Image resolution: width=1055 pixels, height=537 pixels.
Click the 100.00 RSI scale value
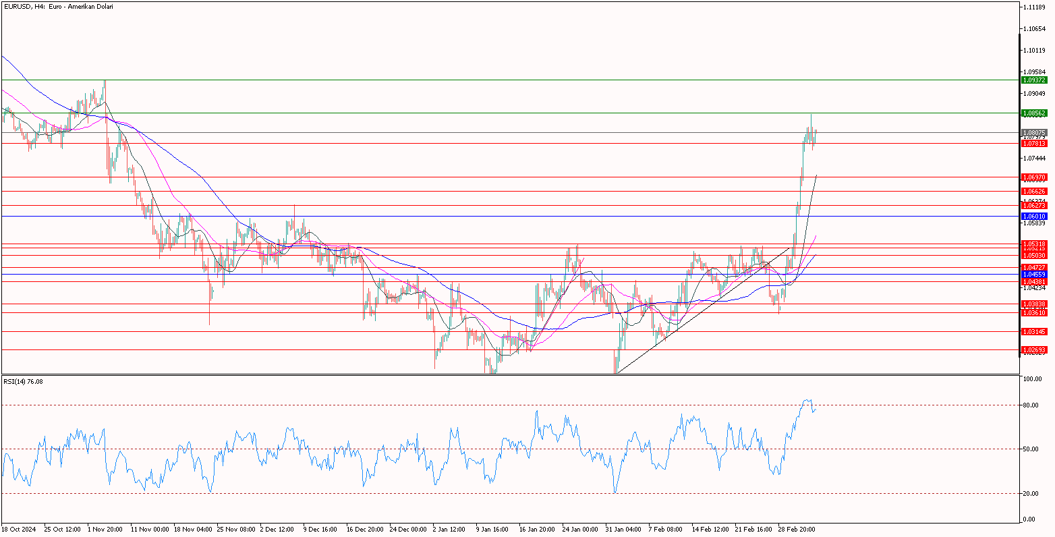[x=1034, y=379]
